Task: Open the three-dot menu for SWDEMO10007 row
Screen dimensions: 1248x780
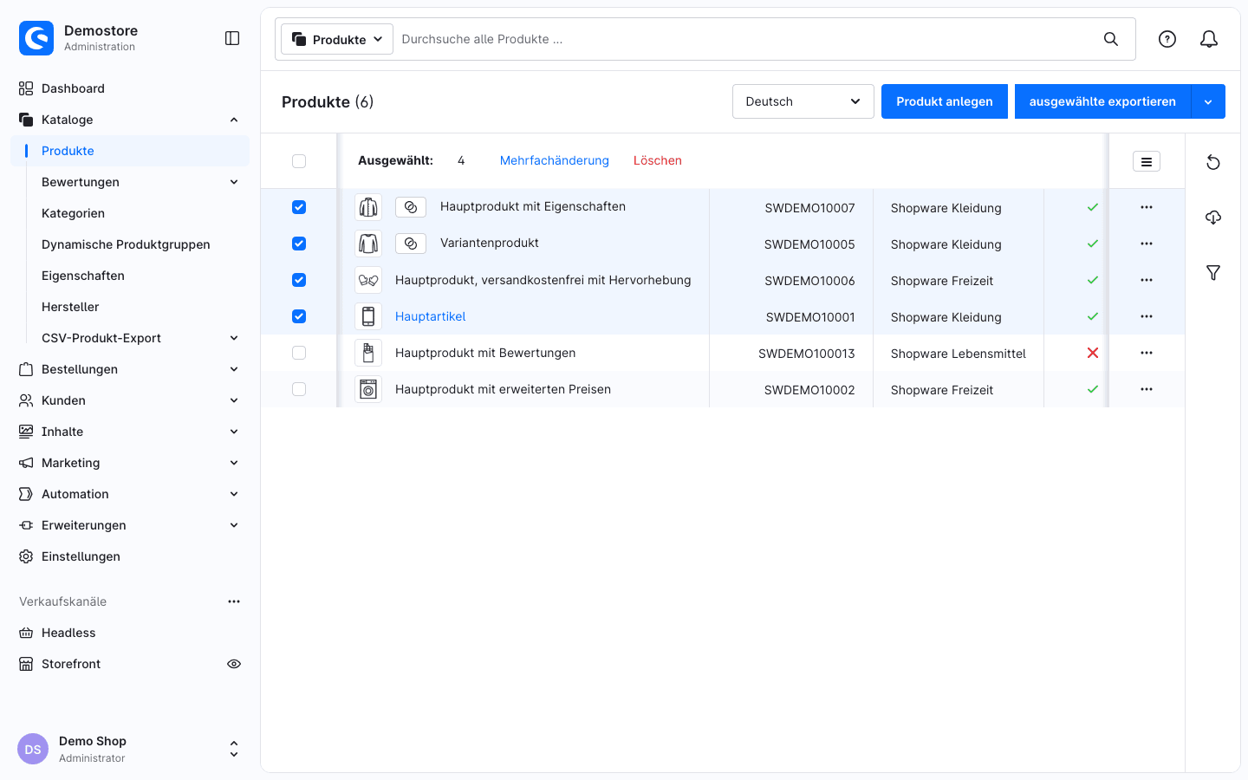Action: [1147, 207]
